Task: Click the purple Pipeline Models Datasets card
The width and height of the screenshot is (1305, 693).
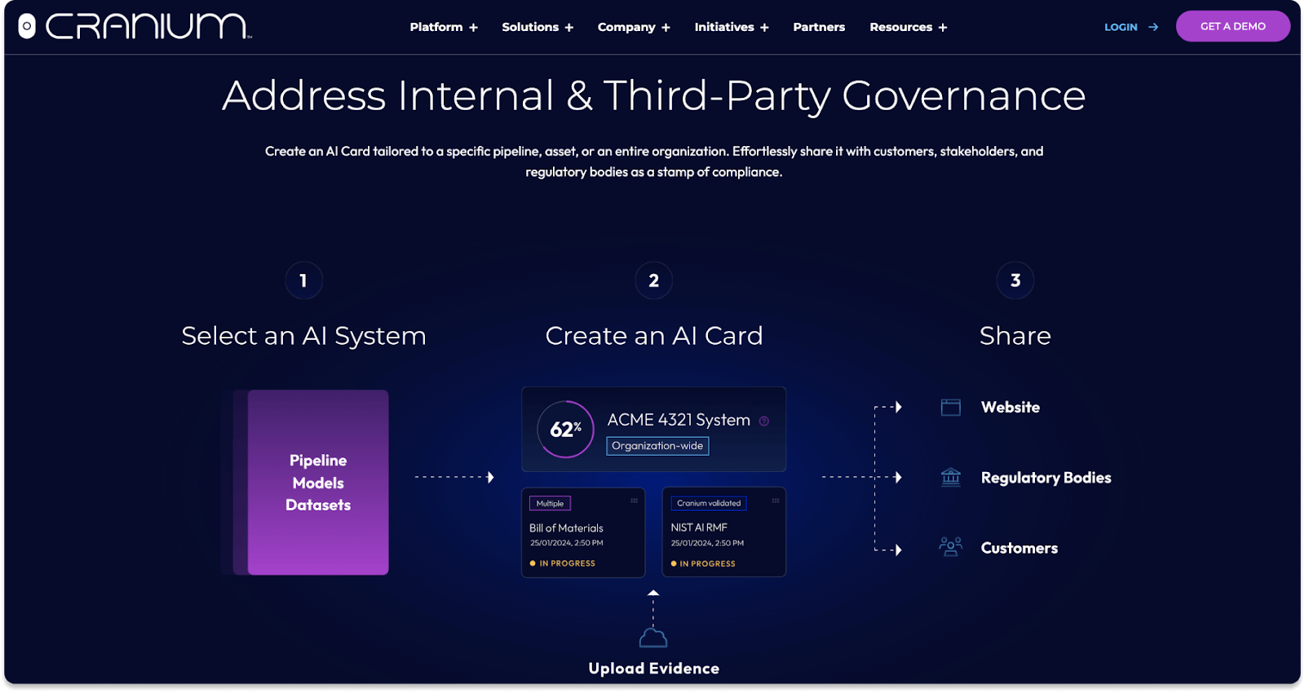Action: 318,483
